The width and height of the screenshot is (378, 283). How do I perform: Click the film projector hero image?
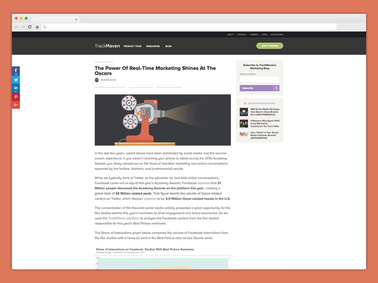pyautogui.click(x=163, y=120)
